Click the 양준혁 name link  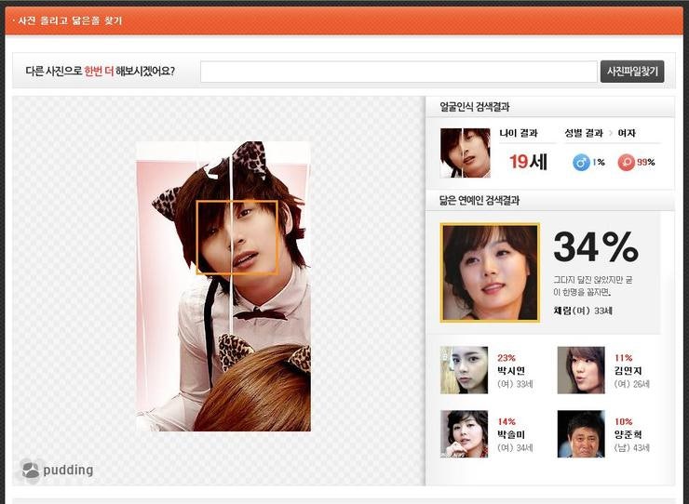click(x=629, y=434)
